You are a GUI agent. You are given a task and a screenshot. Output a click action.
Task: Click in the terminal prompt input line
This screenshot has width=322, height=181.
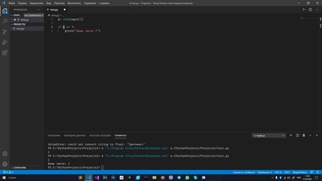pos(76,167)
